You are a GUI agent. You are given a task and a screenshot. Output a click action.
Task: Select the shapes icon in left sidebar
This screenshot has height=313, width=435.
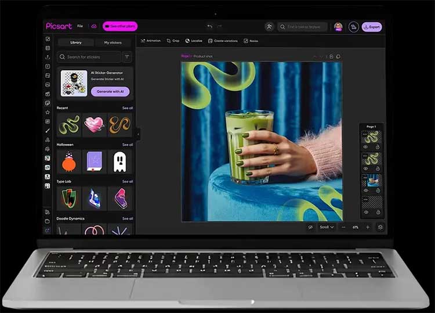[x=48, y=140]
